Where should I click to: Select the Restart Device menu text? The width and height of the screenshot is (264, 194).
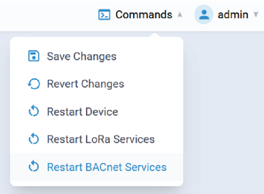[82, 112]
